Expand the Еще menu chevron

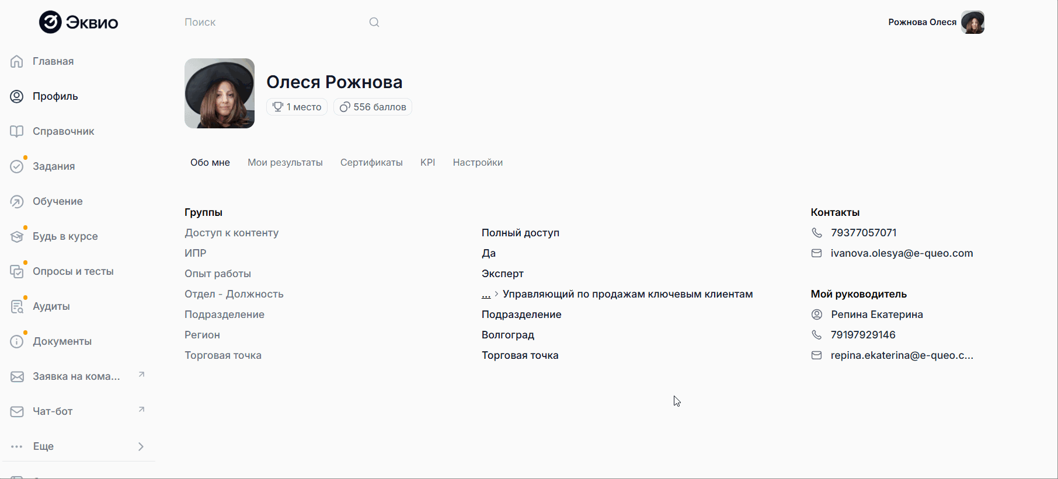tap(141, 446)
